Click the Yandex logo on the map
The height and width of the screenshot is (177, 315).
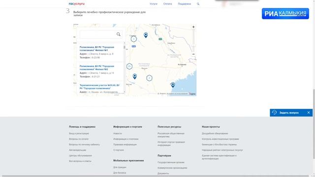(x=192, y=94)
